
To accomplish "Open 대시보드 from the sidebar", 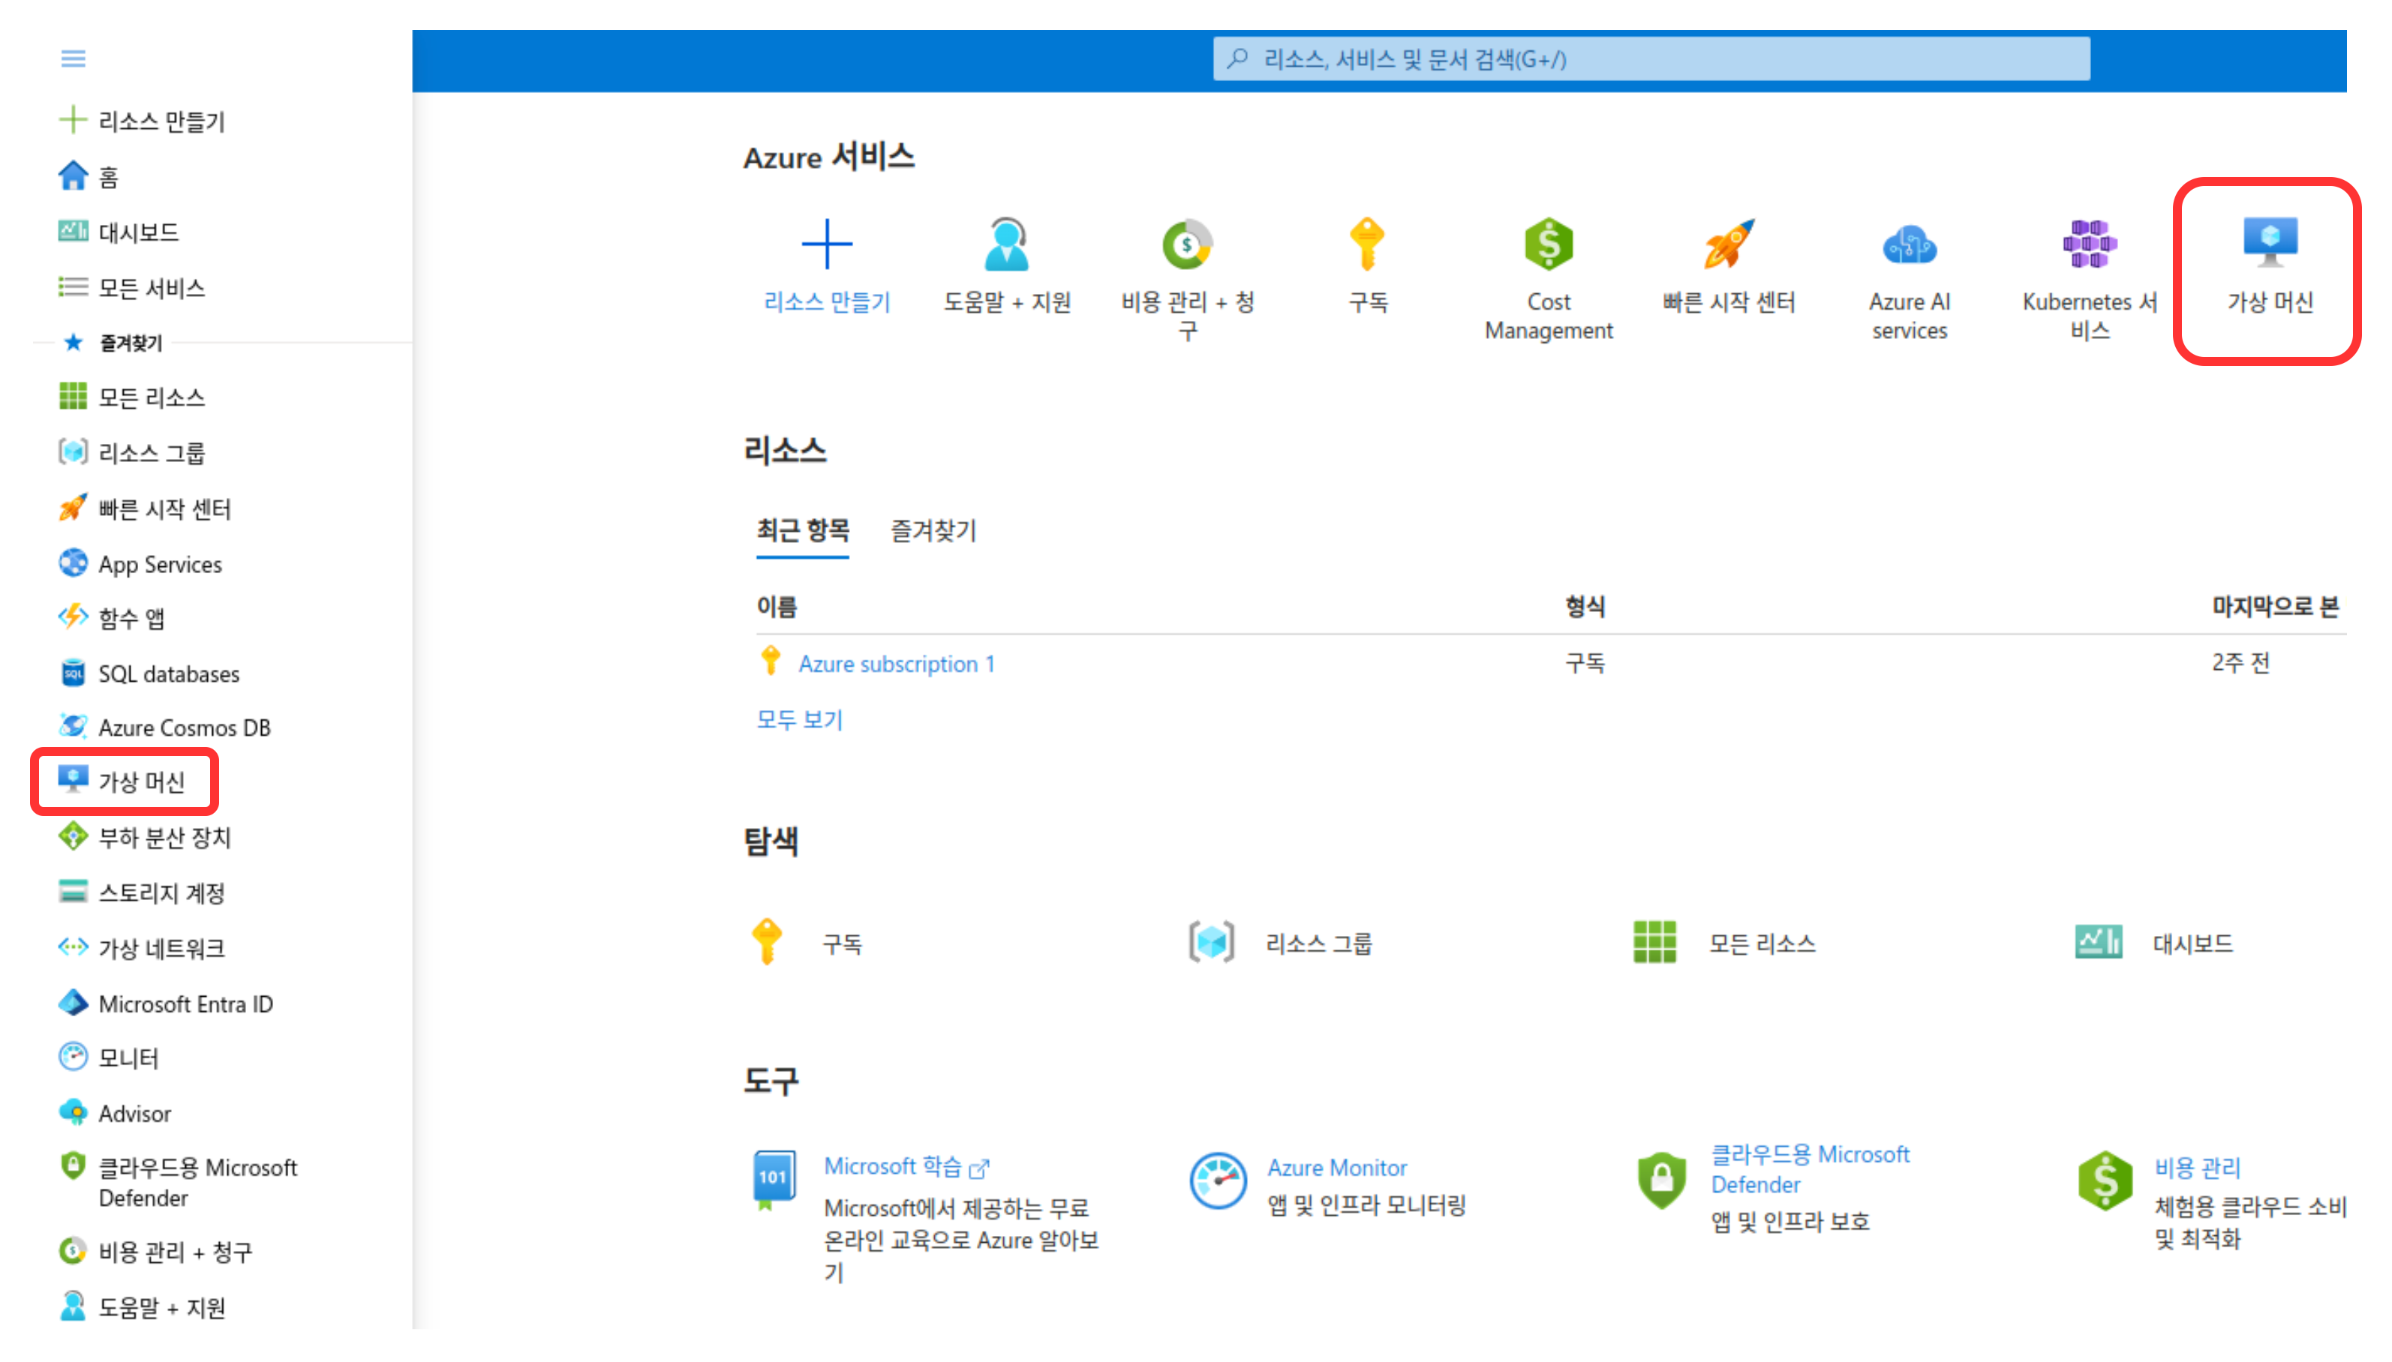I will coord(119,231).
